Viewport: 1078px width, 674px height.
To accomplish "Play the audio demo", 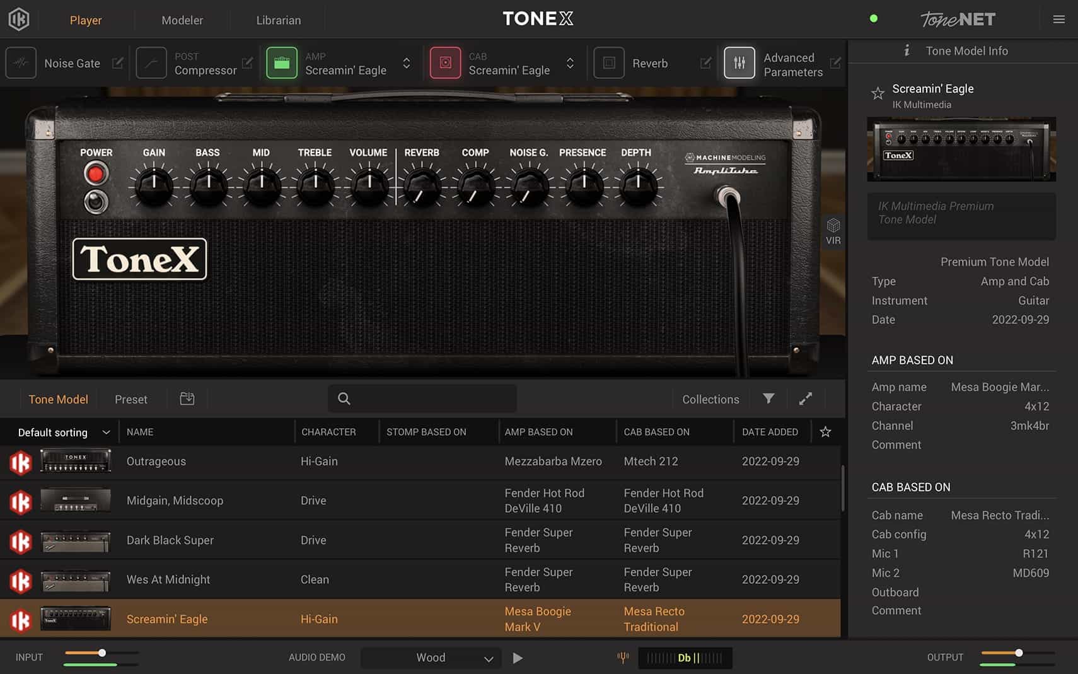I will (518, 658).
